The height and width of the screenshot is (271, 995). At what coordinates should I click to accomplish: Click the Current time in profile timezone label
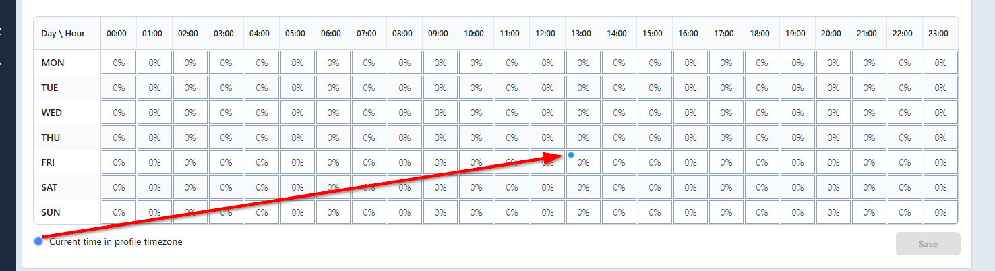116,241
